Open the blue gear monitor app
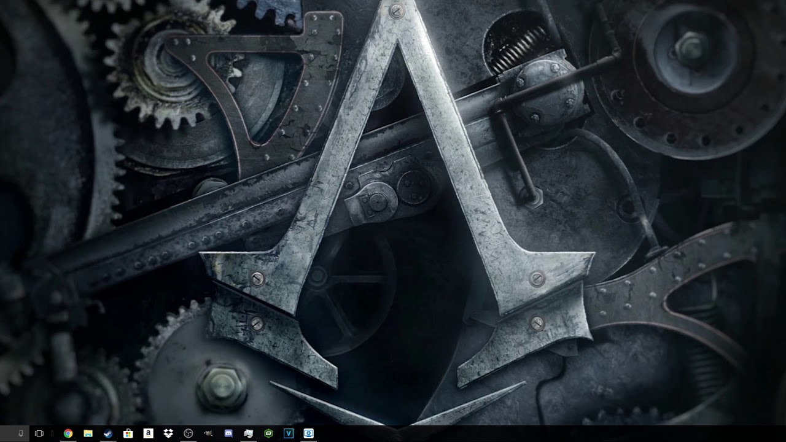 [x=309, y=433]
